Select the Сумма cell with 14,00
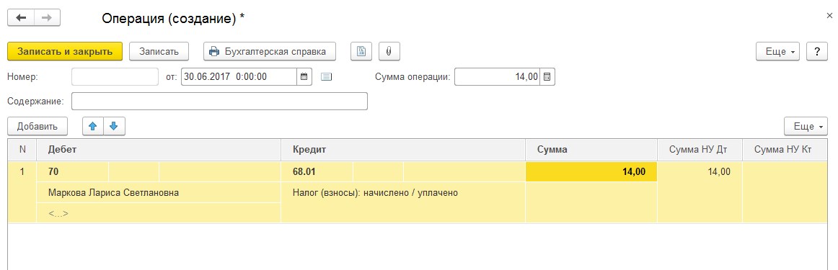 591,172
